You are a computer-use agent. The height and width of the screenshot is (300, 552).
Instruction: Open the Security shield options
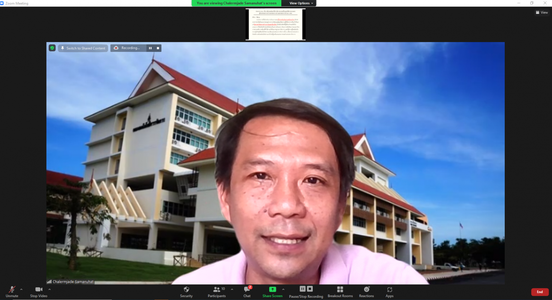click(x=186, y=291)
